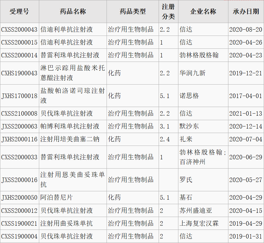This screenshot has height=243, width=264.
Task: Select 化药 in the 礼来 row
Action: pyautogui.click(x=114, y=139)
